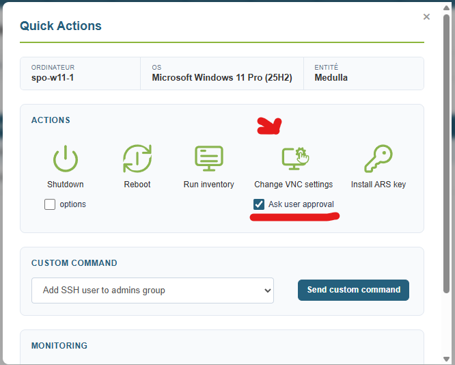Click the entity value Medulla
The height and width of the screenshot is (365, 455).
click(x=331, y=77)
